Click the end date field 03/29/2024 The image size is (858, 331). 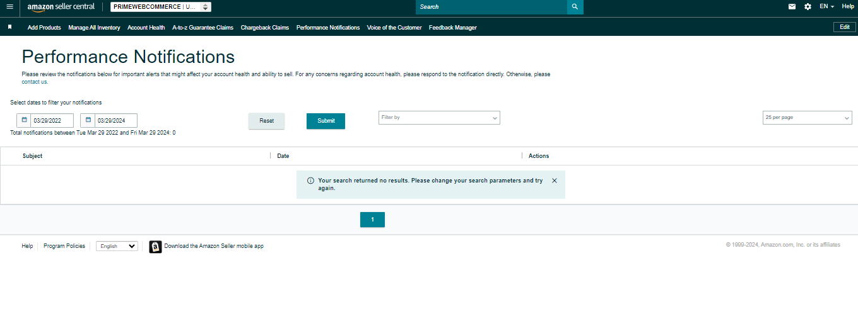pos(115,120)
